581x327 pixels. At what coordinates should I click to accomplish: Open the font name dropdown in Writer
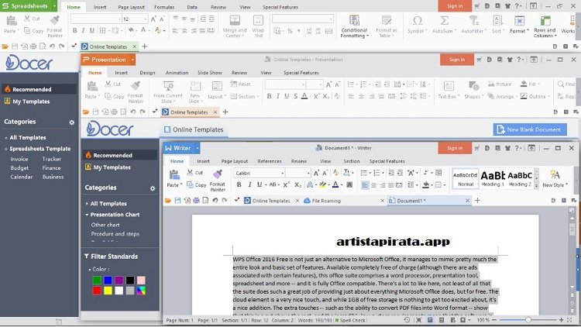tap(282, 173)
